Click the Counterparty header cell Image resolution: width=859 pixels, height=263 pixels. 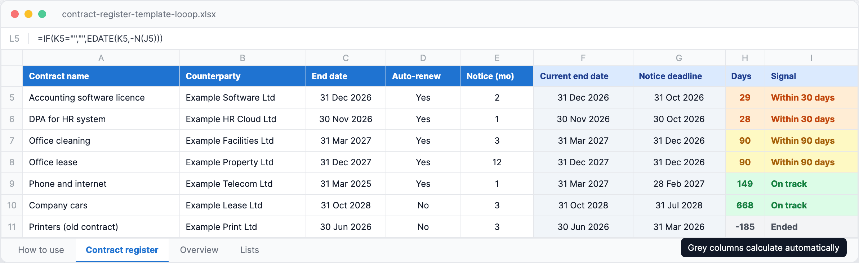pyautogui.click(x=242, y=76)
